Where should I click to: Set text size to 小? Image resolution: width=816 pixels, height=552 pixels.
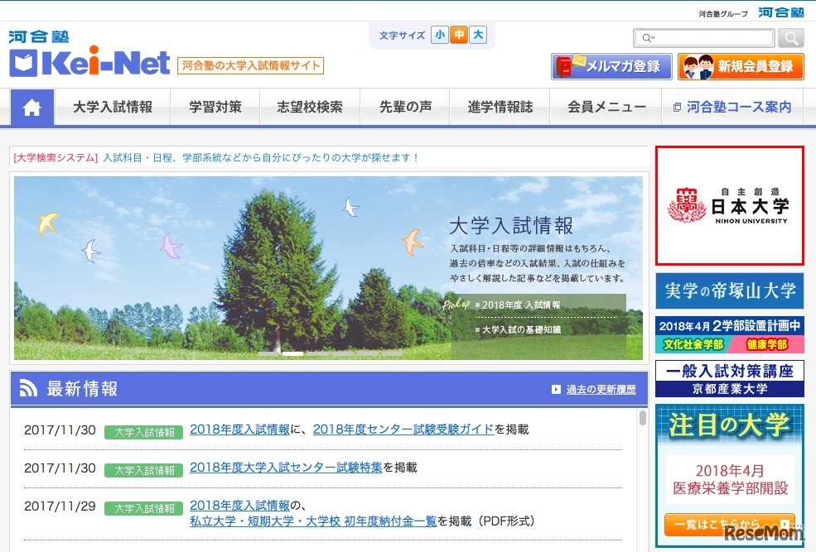(x=440, y=35)
